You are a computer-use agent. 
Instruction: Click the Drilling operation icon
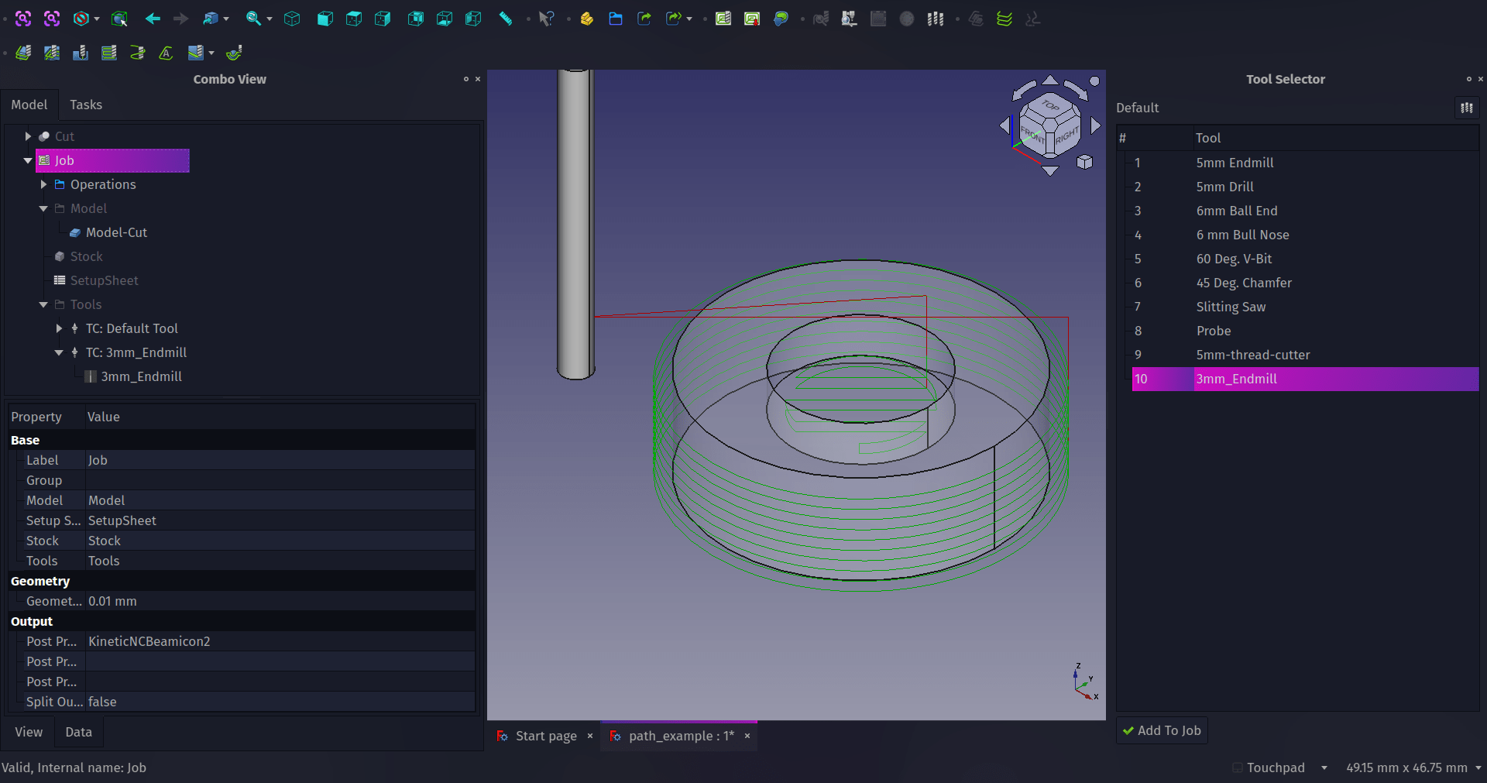[81, 53]
